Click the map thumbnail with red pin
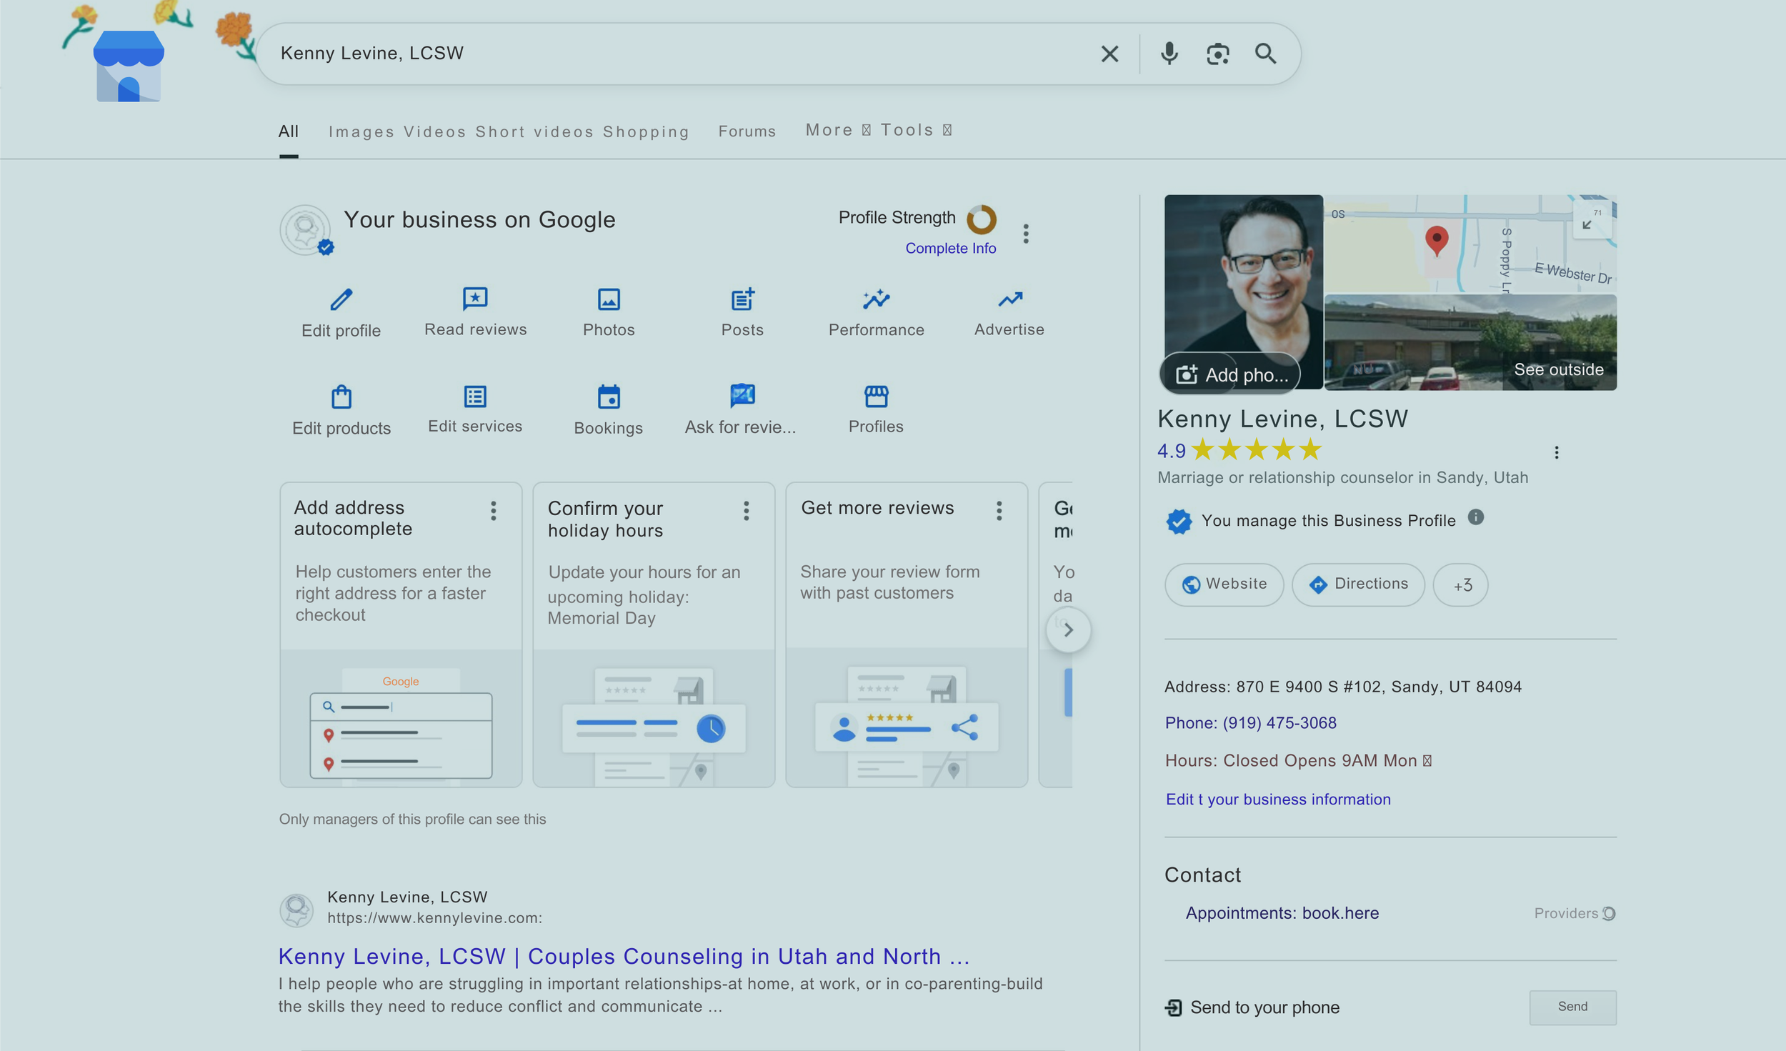 tap(1470, 244)
